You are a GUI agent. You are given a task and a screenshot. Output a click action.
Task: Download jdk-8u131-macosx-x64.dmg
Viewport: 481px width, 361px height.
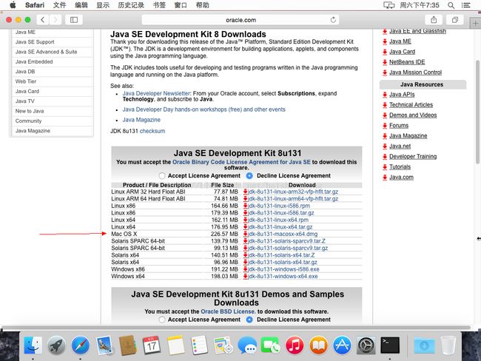pyautogui.click(x=283, y=234)
